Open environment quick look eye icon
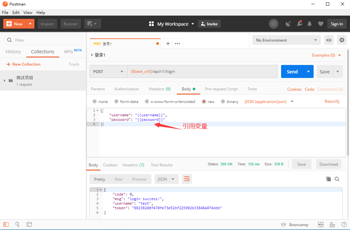The height and width of the screenshot is (230, 350). click(x=329, y=40)
